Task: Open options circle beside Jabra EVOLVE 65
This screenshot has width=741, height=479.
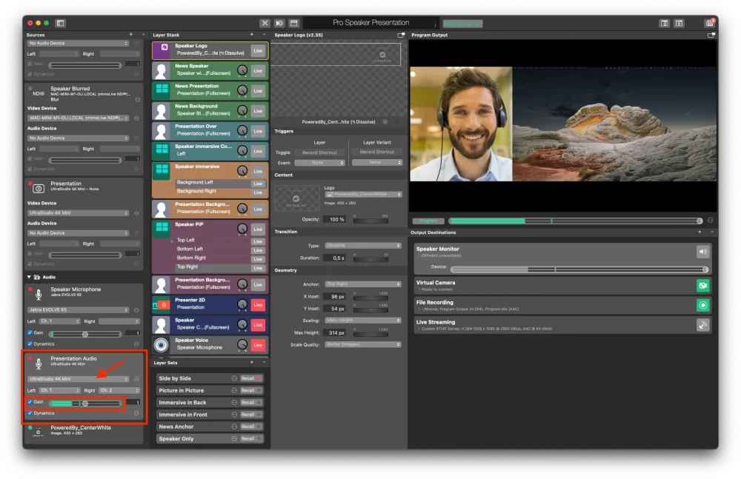Action: [136, 310]
